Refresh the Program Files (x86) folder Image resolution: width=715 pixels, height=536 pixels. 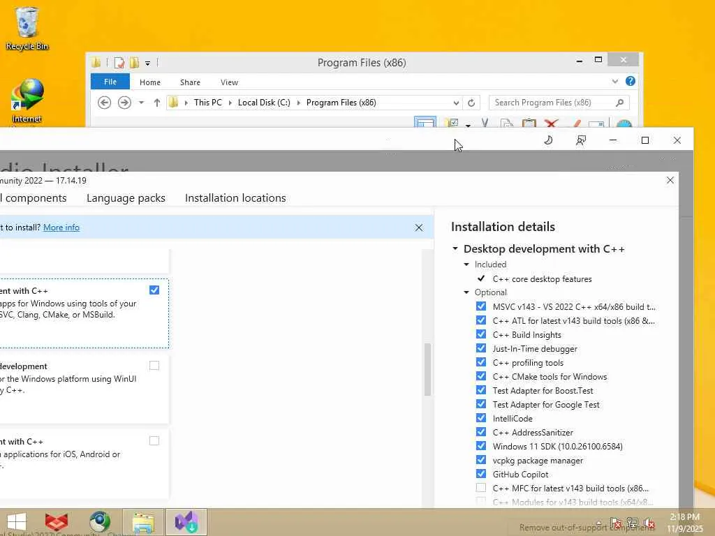[x=471, y=103]
